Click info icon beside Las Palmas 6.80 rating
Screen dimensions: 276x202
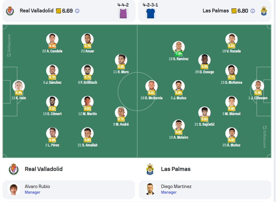(253, 11)
